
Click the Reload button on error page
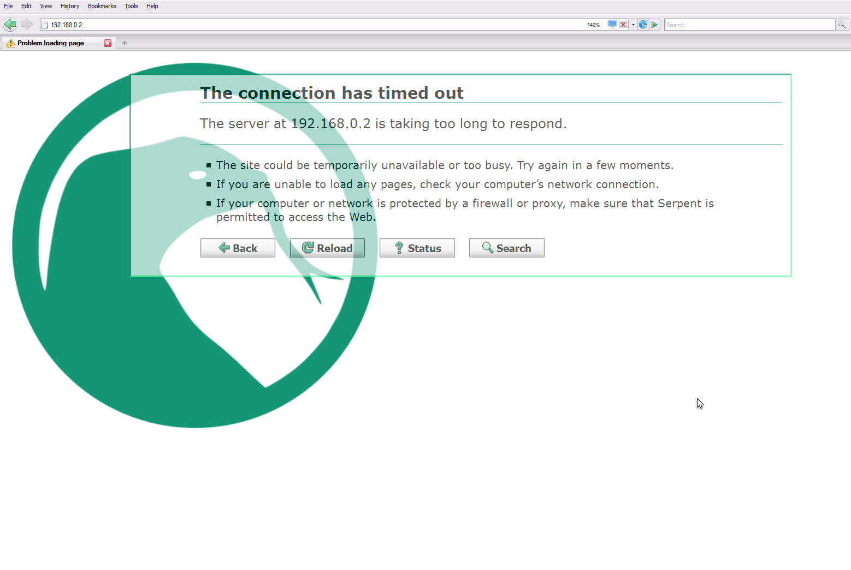pos(327,248)
